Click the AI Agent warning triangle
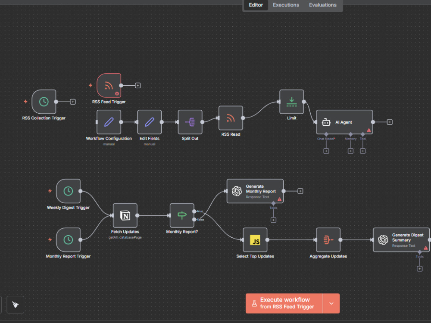The width and height of the screenshot is (431, 323). [x=369, y=130]
